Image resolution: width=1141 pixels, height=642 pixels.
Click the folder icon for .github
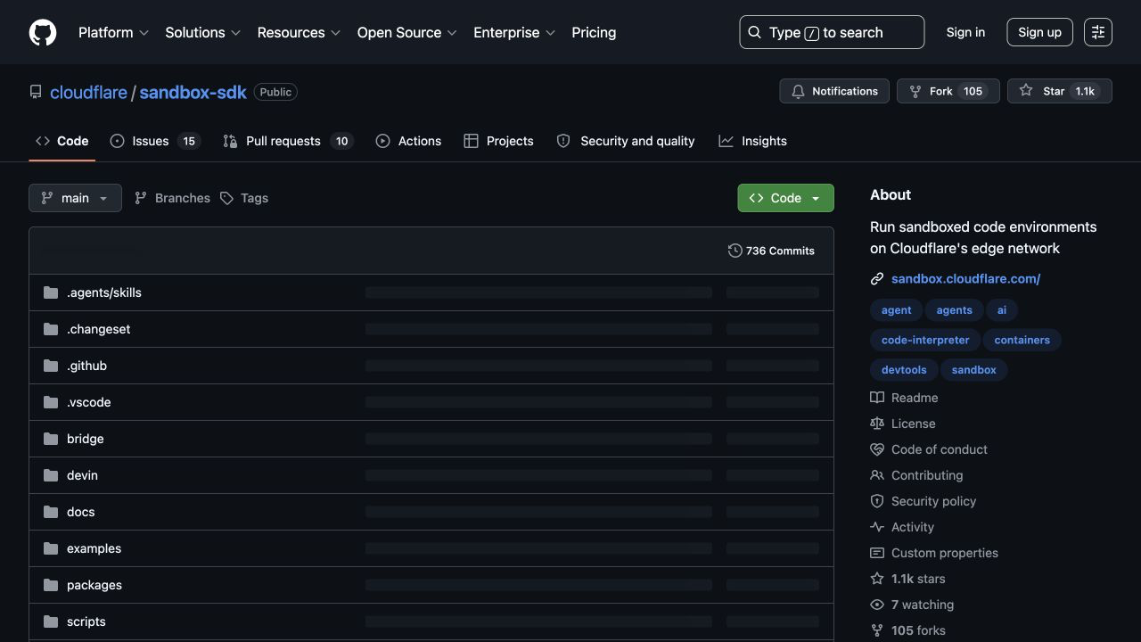[x=51, y=366]
